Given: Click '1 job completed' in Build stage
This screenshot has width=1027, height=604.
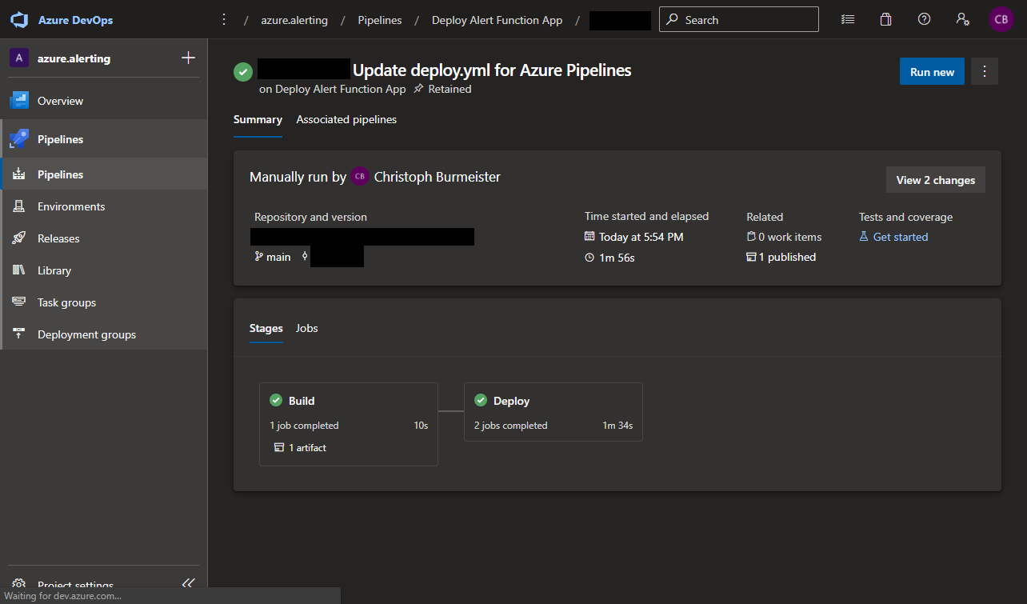Looking at the screenshot, I should pos(305,426).
